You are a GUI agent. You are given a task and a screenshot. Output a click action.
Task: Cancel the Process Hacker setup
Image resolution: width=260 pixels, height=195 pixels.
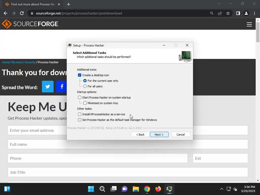click(181, 135)
